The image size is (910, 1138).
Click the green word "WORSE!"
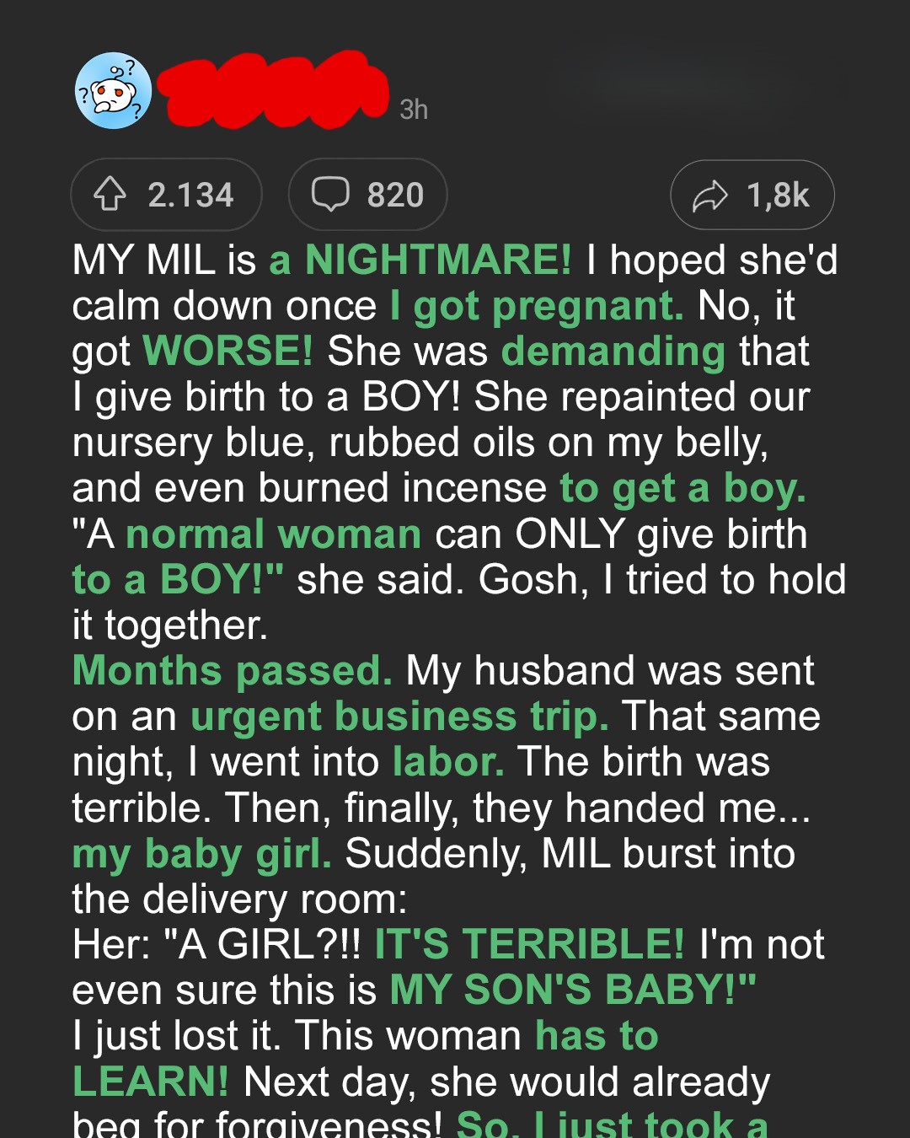coord(228,351)
